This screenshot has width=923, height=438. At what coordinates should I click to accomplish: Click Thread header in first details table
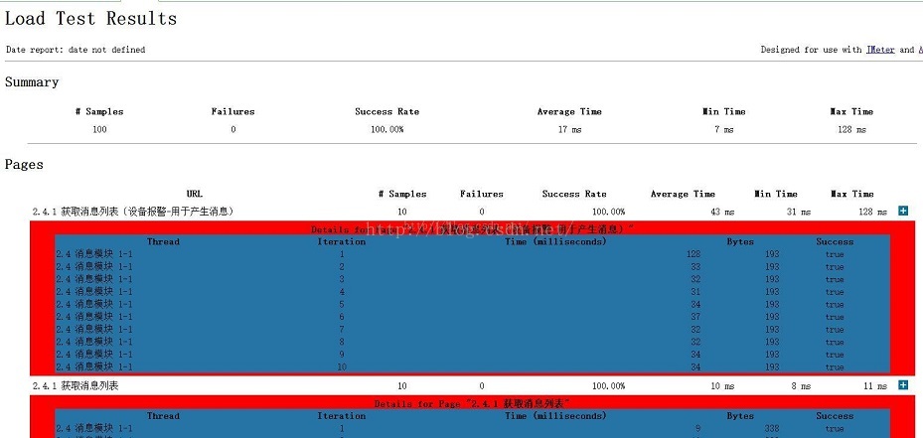(163, 241)
